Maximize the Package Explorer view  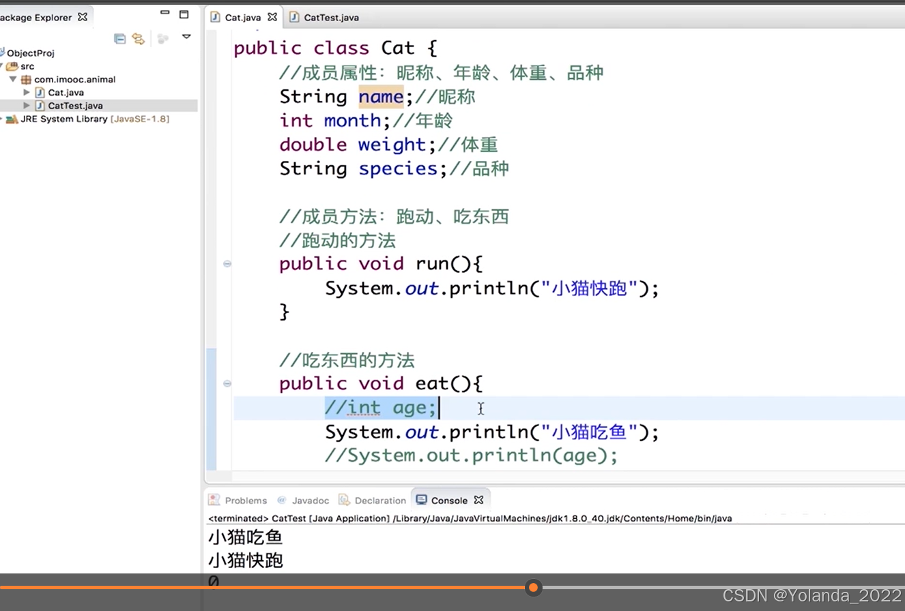(x=184, y=14)
